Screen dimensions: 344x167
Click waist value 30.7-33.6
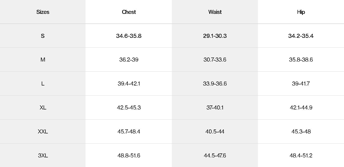[x=215, y=60]
